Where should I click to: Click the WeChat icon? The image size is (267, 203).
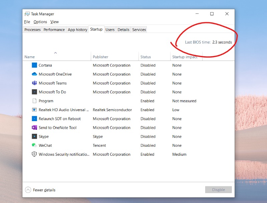click(x=34, y=145)
